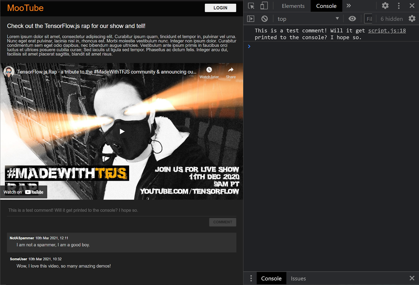Viewport: 419px width, 285px height.
Task: Submit with the COMMENT button
Action: [223, 222]
